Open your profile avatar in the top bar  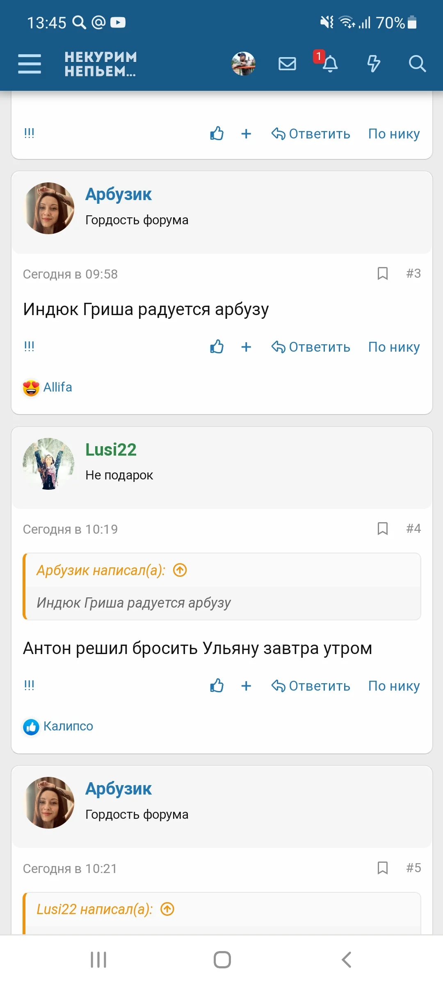point(244,63)
